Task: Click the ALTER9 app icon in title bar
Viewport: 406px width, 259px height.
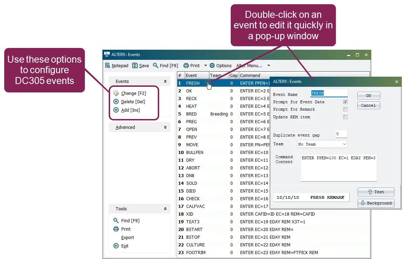Action: pyautogui.click(x=107, y=55)
